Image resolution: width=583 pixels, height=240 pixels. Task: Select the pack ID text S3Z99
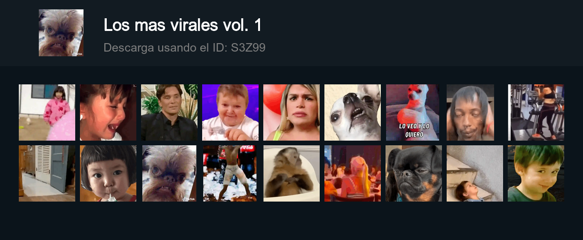(248, 48)
